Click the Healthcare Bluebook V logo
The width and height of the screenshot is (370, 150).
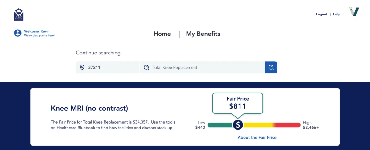tap(354, 12)
